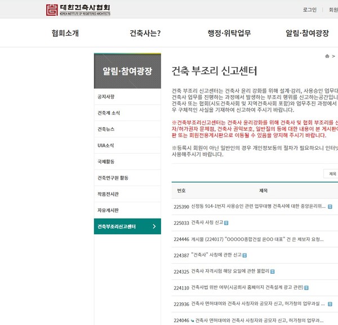Open post 건축사 자격시험 해당 요일에 관한 불합리
Viewport: 338px width, 325px height.
[230, 271]
